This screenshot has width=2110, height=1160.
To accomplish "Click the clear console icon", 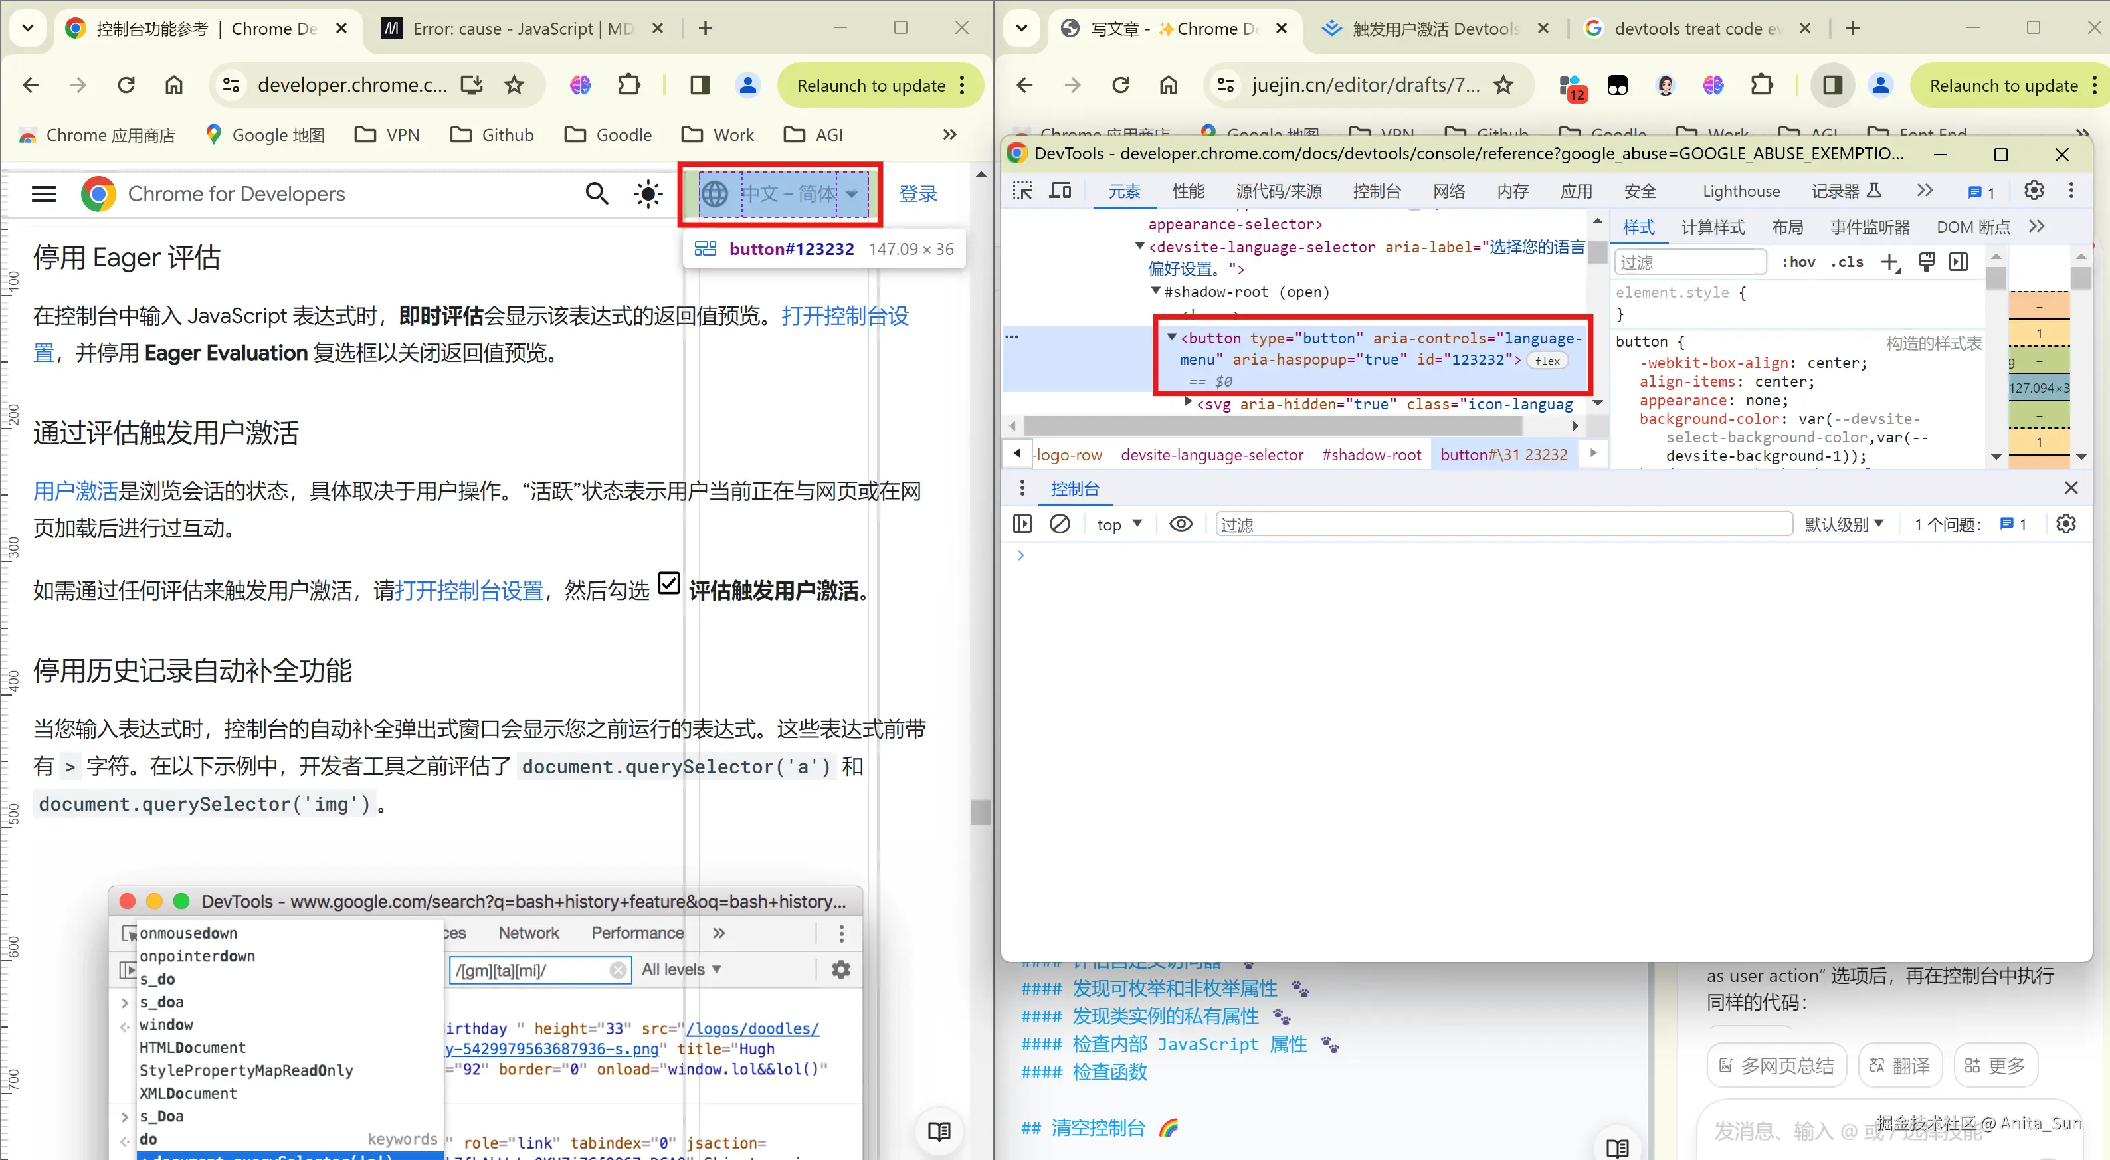I will click(1059, 524).
